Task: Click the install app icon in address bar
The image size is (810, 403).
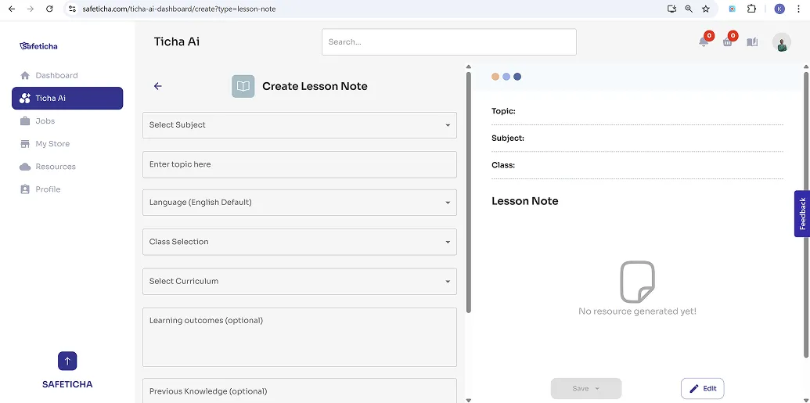Action: click(x=671, y=9)
